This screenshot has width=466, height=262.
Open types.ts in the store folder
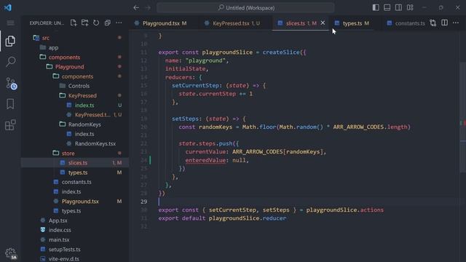click(78, 172)
